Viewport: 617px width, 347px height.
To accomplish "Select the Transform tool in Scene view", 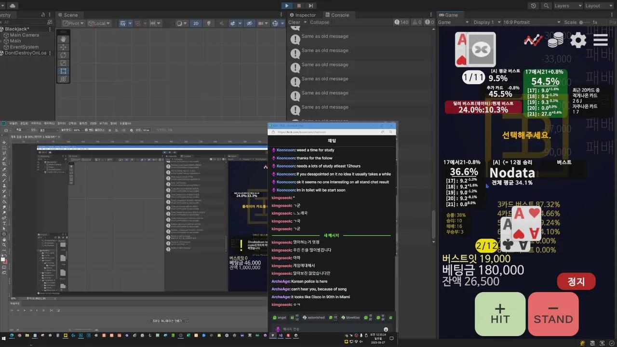I will point(63,79).
